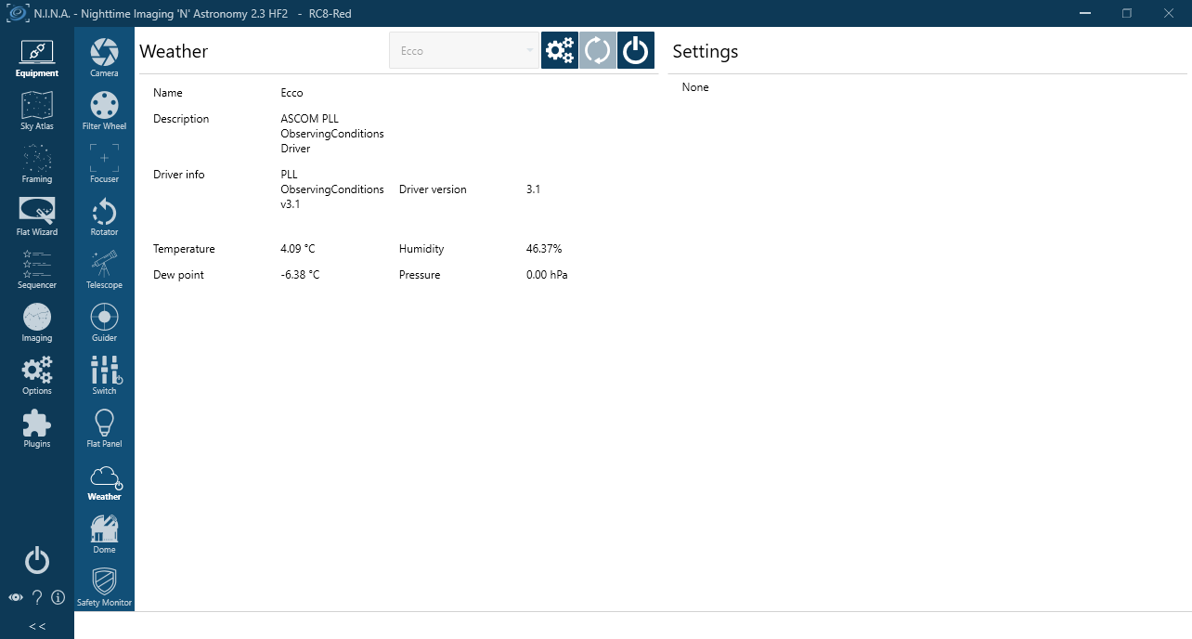Click the Humidity label
The height and width of the screenshot is (639, 1192).
point(421,249)
